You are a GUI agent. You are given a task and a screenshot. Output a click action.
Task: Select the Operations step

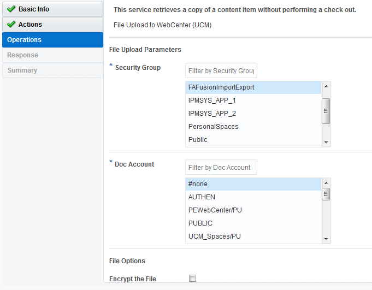52,40
